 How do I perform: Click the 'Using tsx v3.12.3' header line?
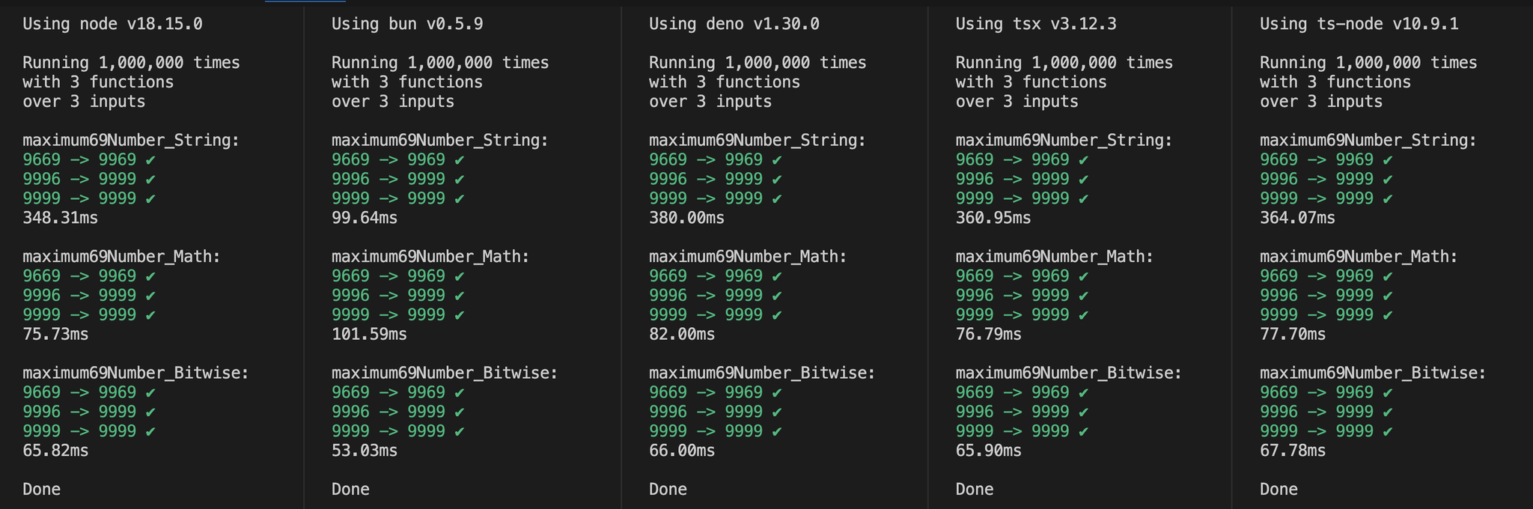[1036, 24]
